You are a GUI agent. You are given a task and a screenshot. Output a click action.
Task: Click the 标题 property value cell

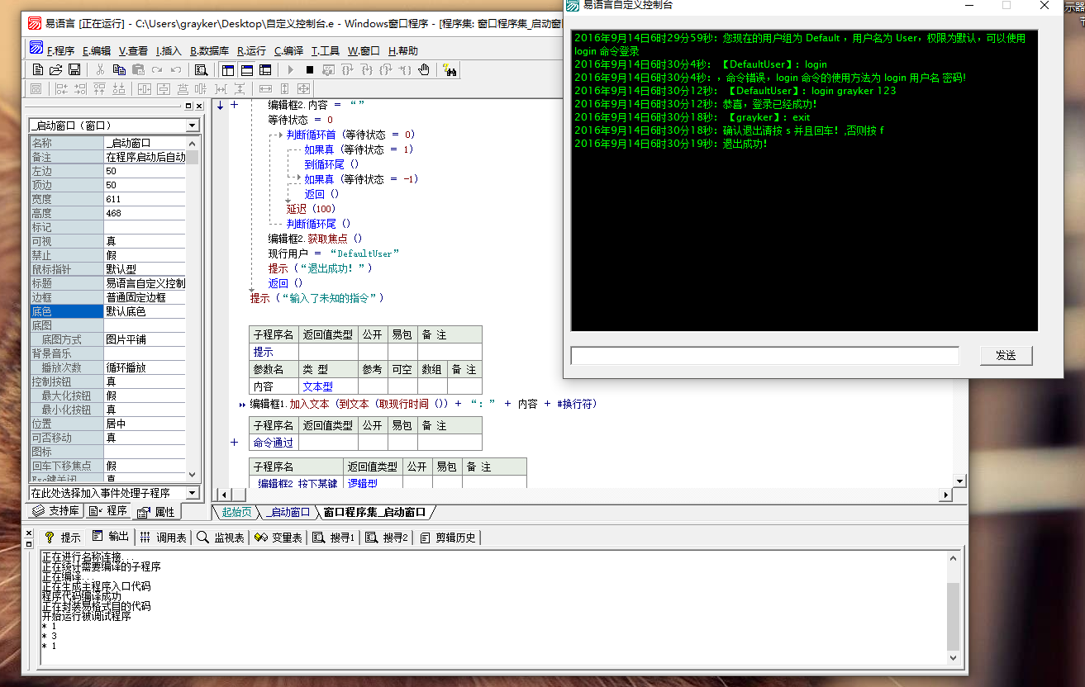(145, 283)
